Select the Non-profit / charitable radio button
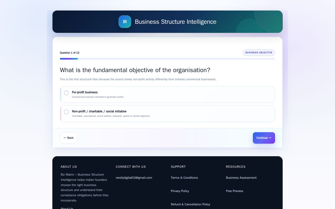 66,112
